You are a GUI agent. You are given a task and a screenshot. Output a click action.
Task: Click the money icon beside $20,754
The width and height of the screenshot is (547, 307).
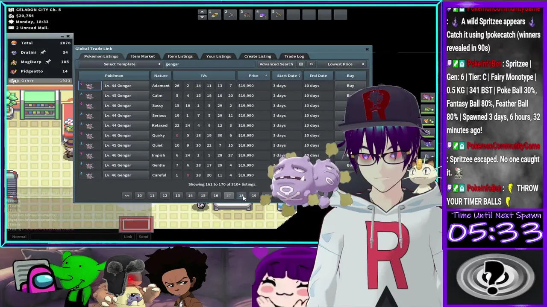tap(12, 16)
